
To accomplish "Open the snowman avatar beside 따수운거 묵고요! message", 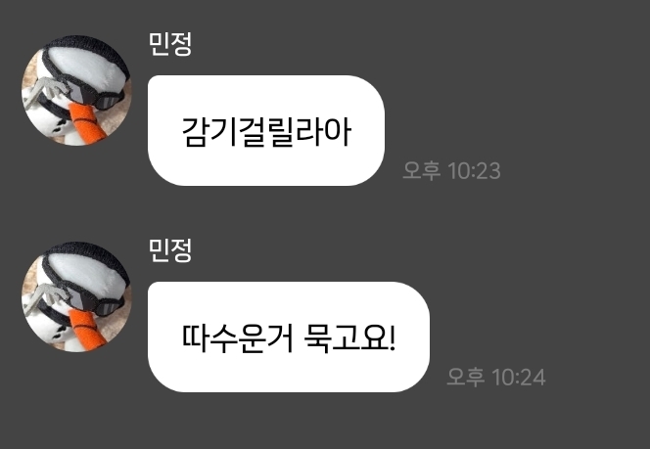I will (x=76, y=297).
